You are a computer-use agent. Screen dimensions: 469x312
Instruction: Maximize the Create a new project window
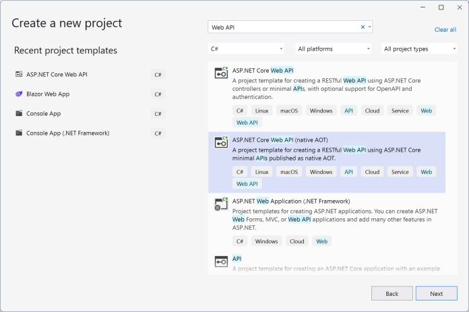tap(441, 7)
